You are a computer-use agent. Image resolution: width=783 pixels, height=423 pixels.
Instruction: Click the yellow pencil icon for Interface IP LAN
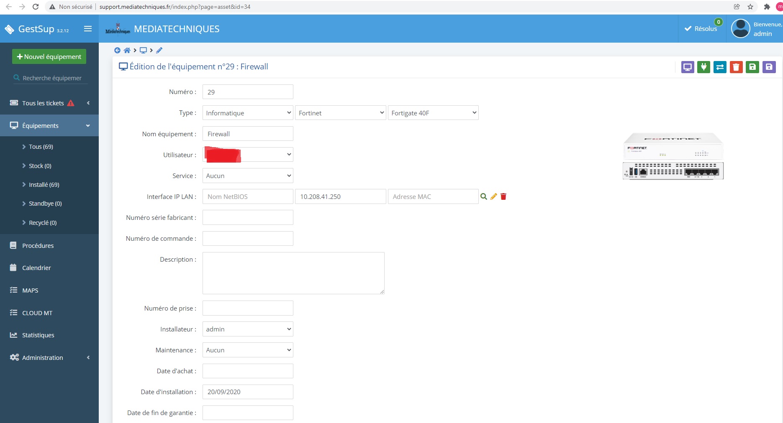pyautogui.click(x=493, y=196)
